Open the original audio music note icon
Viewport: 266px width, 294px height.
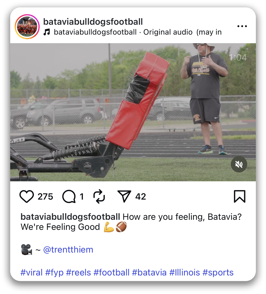(47, 32)
